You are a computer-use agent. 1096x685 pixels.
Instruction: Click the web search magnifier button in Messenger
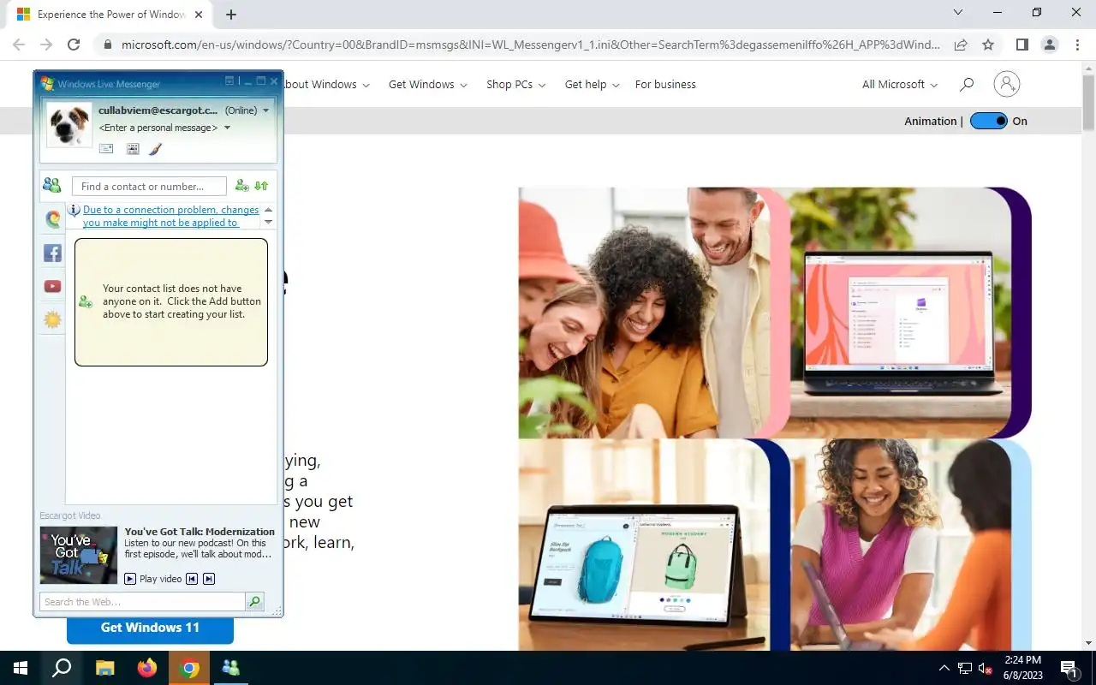[x=254, y=602]
